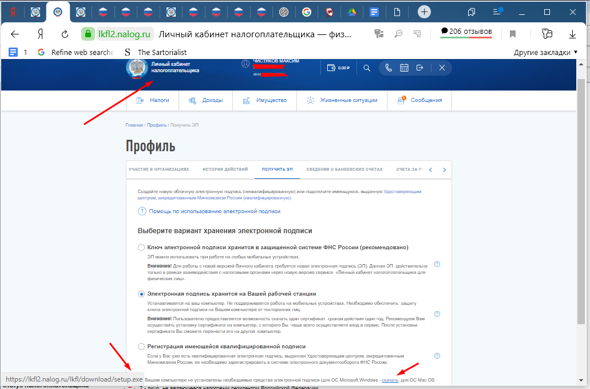Open help hint for workstation storage option
590x389 pixels.
coord(437,314)
